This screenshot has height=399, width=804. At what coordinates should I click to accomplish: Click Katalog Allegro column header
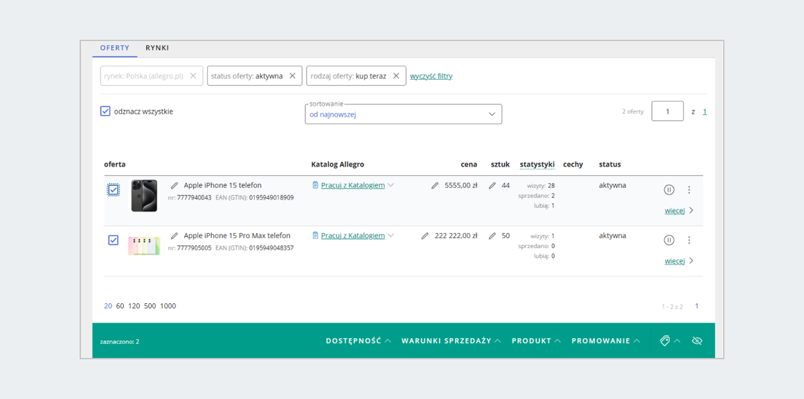(x=338, y=164)
